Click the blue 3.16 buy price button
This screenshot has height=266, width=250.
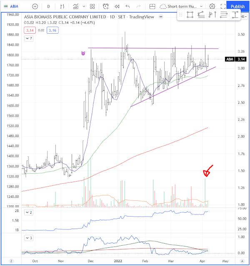click(x=52, y=30)
